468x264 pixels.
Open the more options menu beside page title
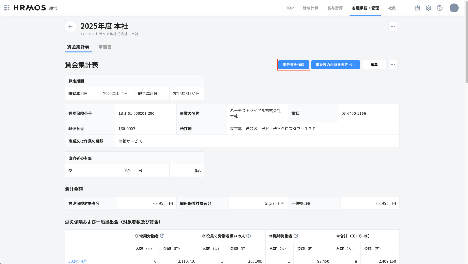[393, 27]
